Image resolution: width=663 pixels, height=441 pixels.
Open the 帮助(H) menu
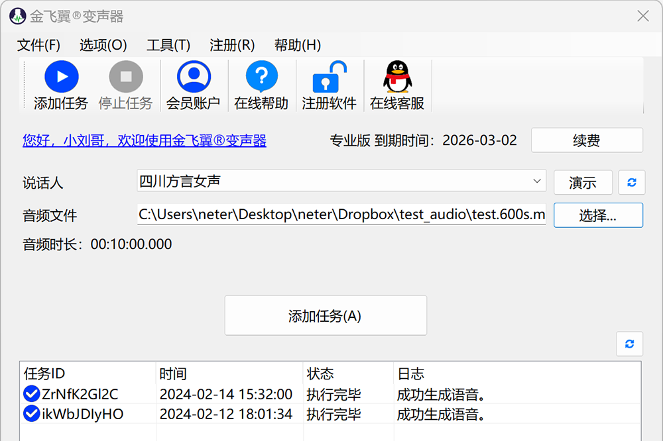[x=297, y=45]
